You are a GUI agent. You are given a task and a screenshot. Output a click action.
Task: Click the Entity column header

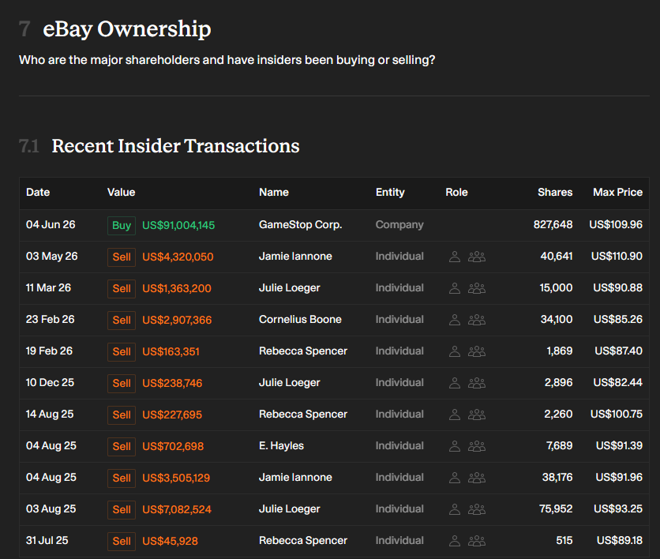(x=390, y=193)
